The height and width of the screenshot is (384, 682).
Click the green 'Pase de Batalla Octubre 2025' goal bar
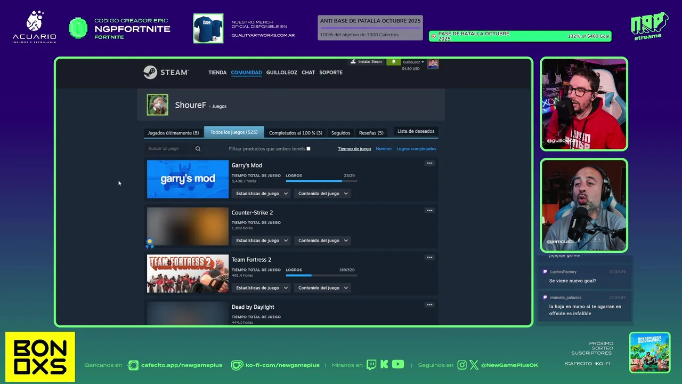click(x=520, y=36)
